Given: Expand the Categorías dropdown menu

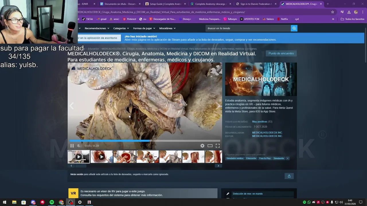Looking at the screenshot, I should pos(121,28).
